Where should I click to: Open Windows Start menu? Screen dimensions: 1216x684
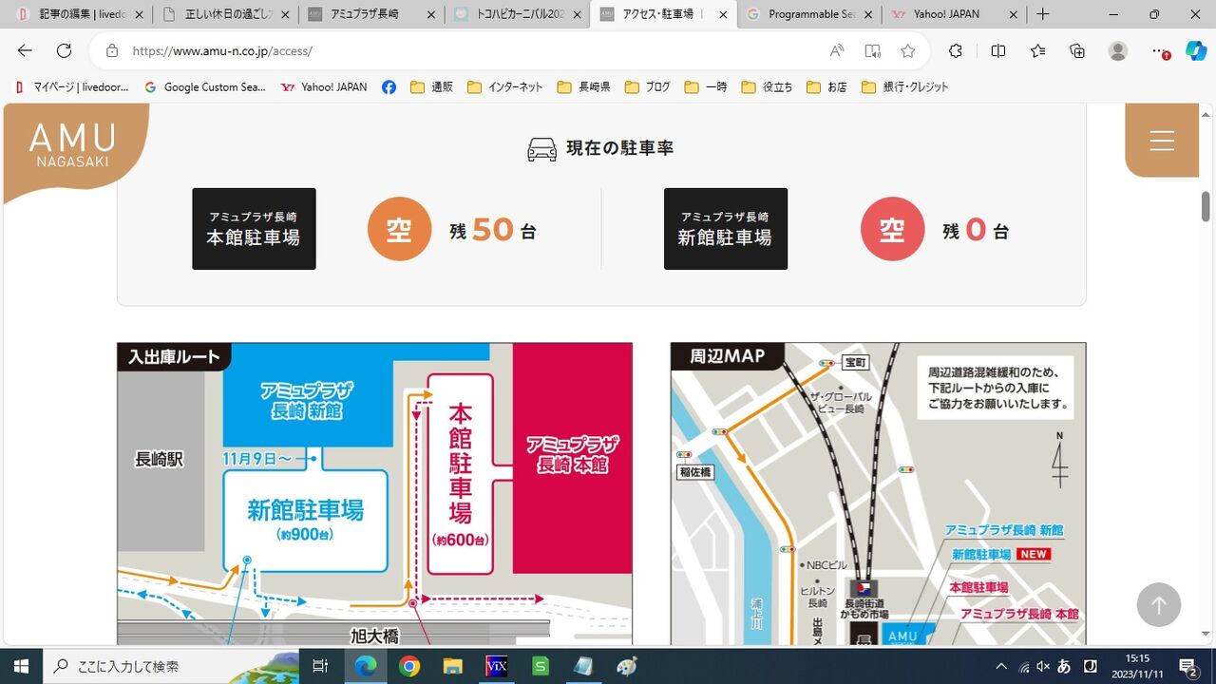coord(21,666)
